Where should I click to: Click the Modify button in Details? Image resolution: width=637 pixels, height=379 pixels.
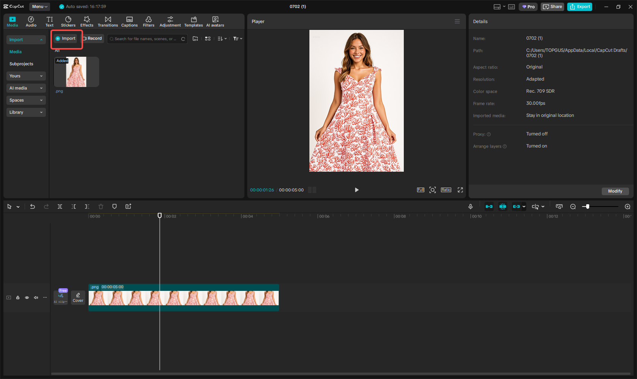(615, 191)
